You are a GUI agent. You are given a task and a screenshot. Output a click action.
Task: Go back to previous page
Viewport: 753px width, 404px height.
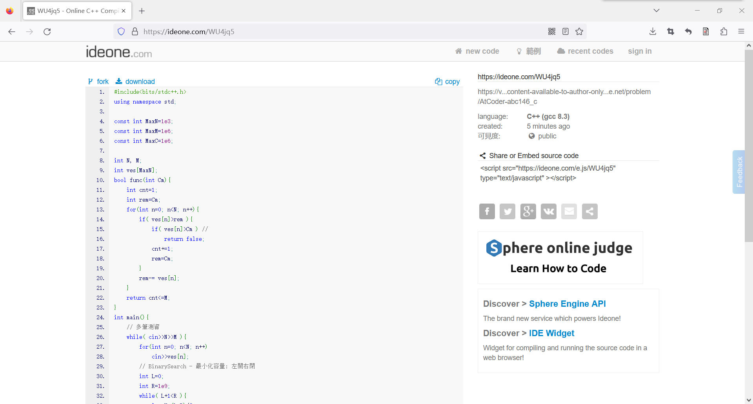(x=12, y=32)
